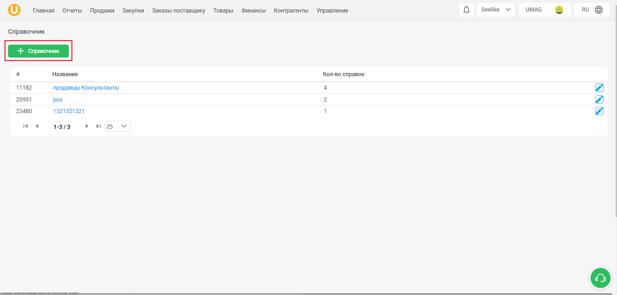Click ID cell 23480
This screenshot has width=617, height=295.
tap(24, 111)
